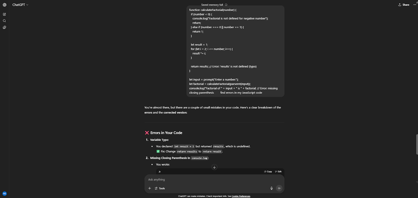Click the ChatGPT logo in top-left corner

(4, 5)
